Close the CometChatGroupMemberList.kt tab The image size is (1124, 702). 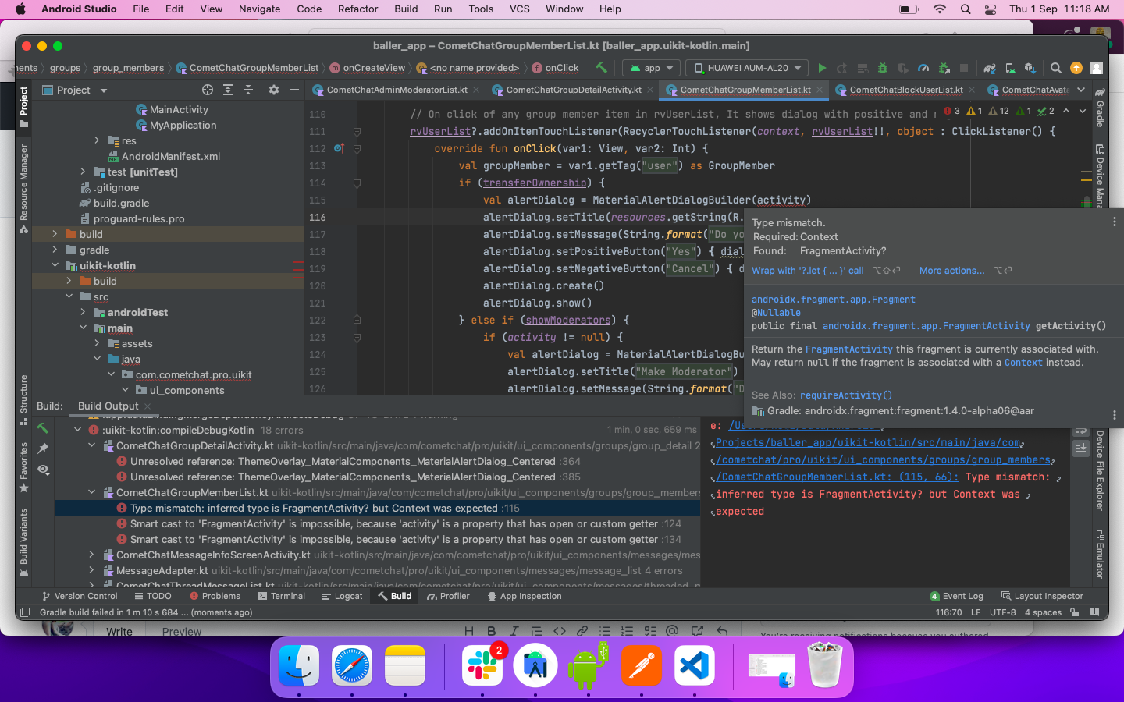coord(820,90)
